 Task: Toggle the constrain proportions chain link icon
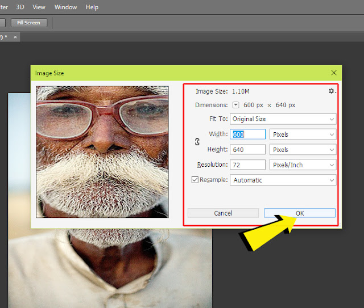pos(197,142)
